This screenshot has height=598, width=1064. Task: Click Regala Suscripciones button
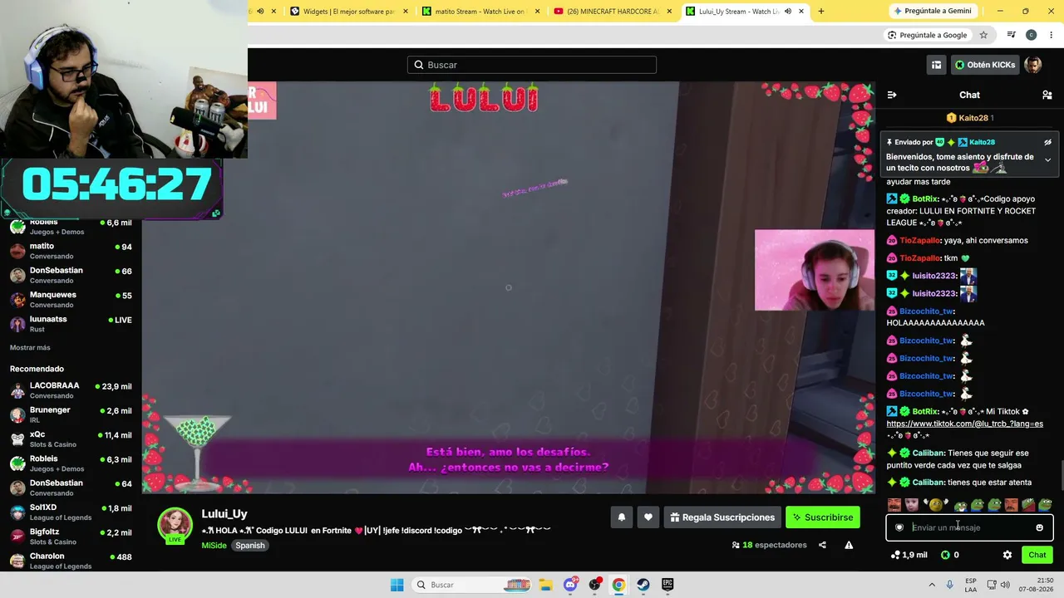(x=722, y=517)
